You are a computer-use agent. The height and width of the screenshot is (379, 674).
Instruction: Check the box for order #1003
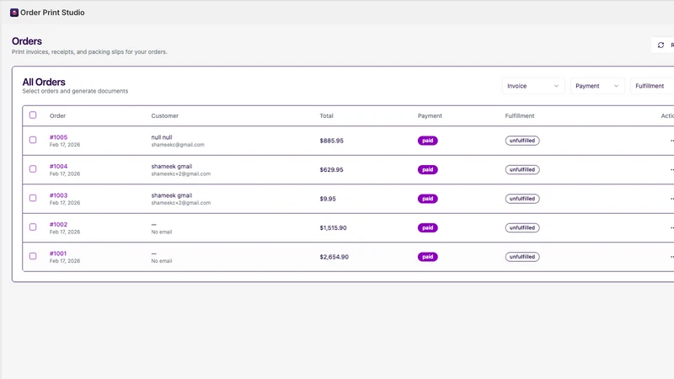coord(33,198)
